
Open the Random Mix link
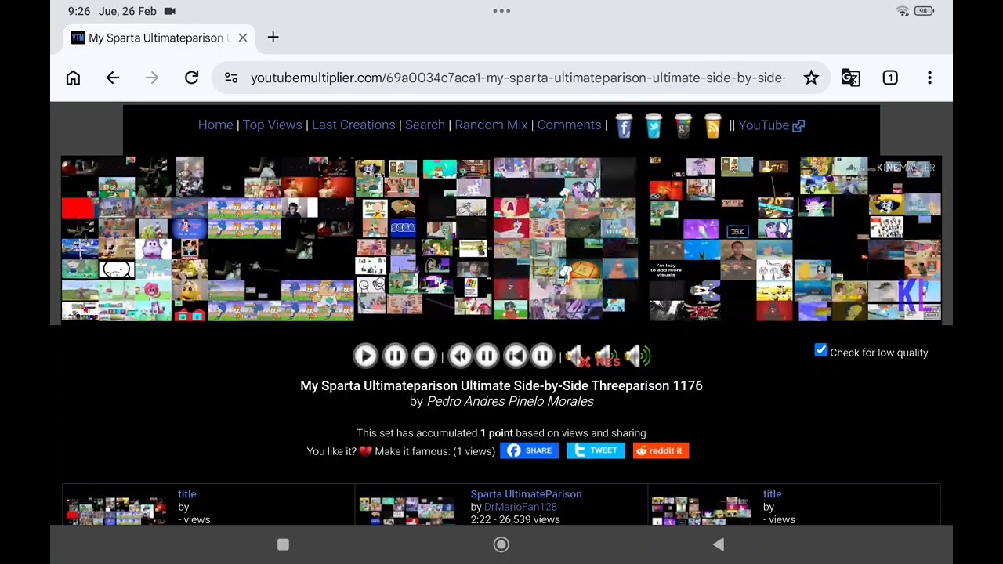point(491,125)
